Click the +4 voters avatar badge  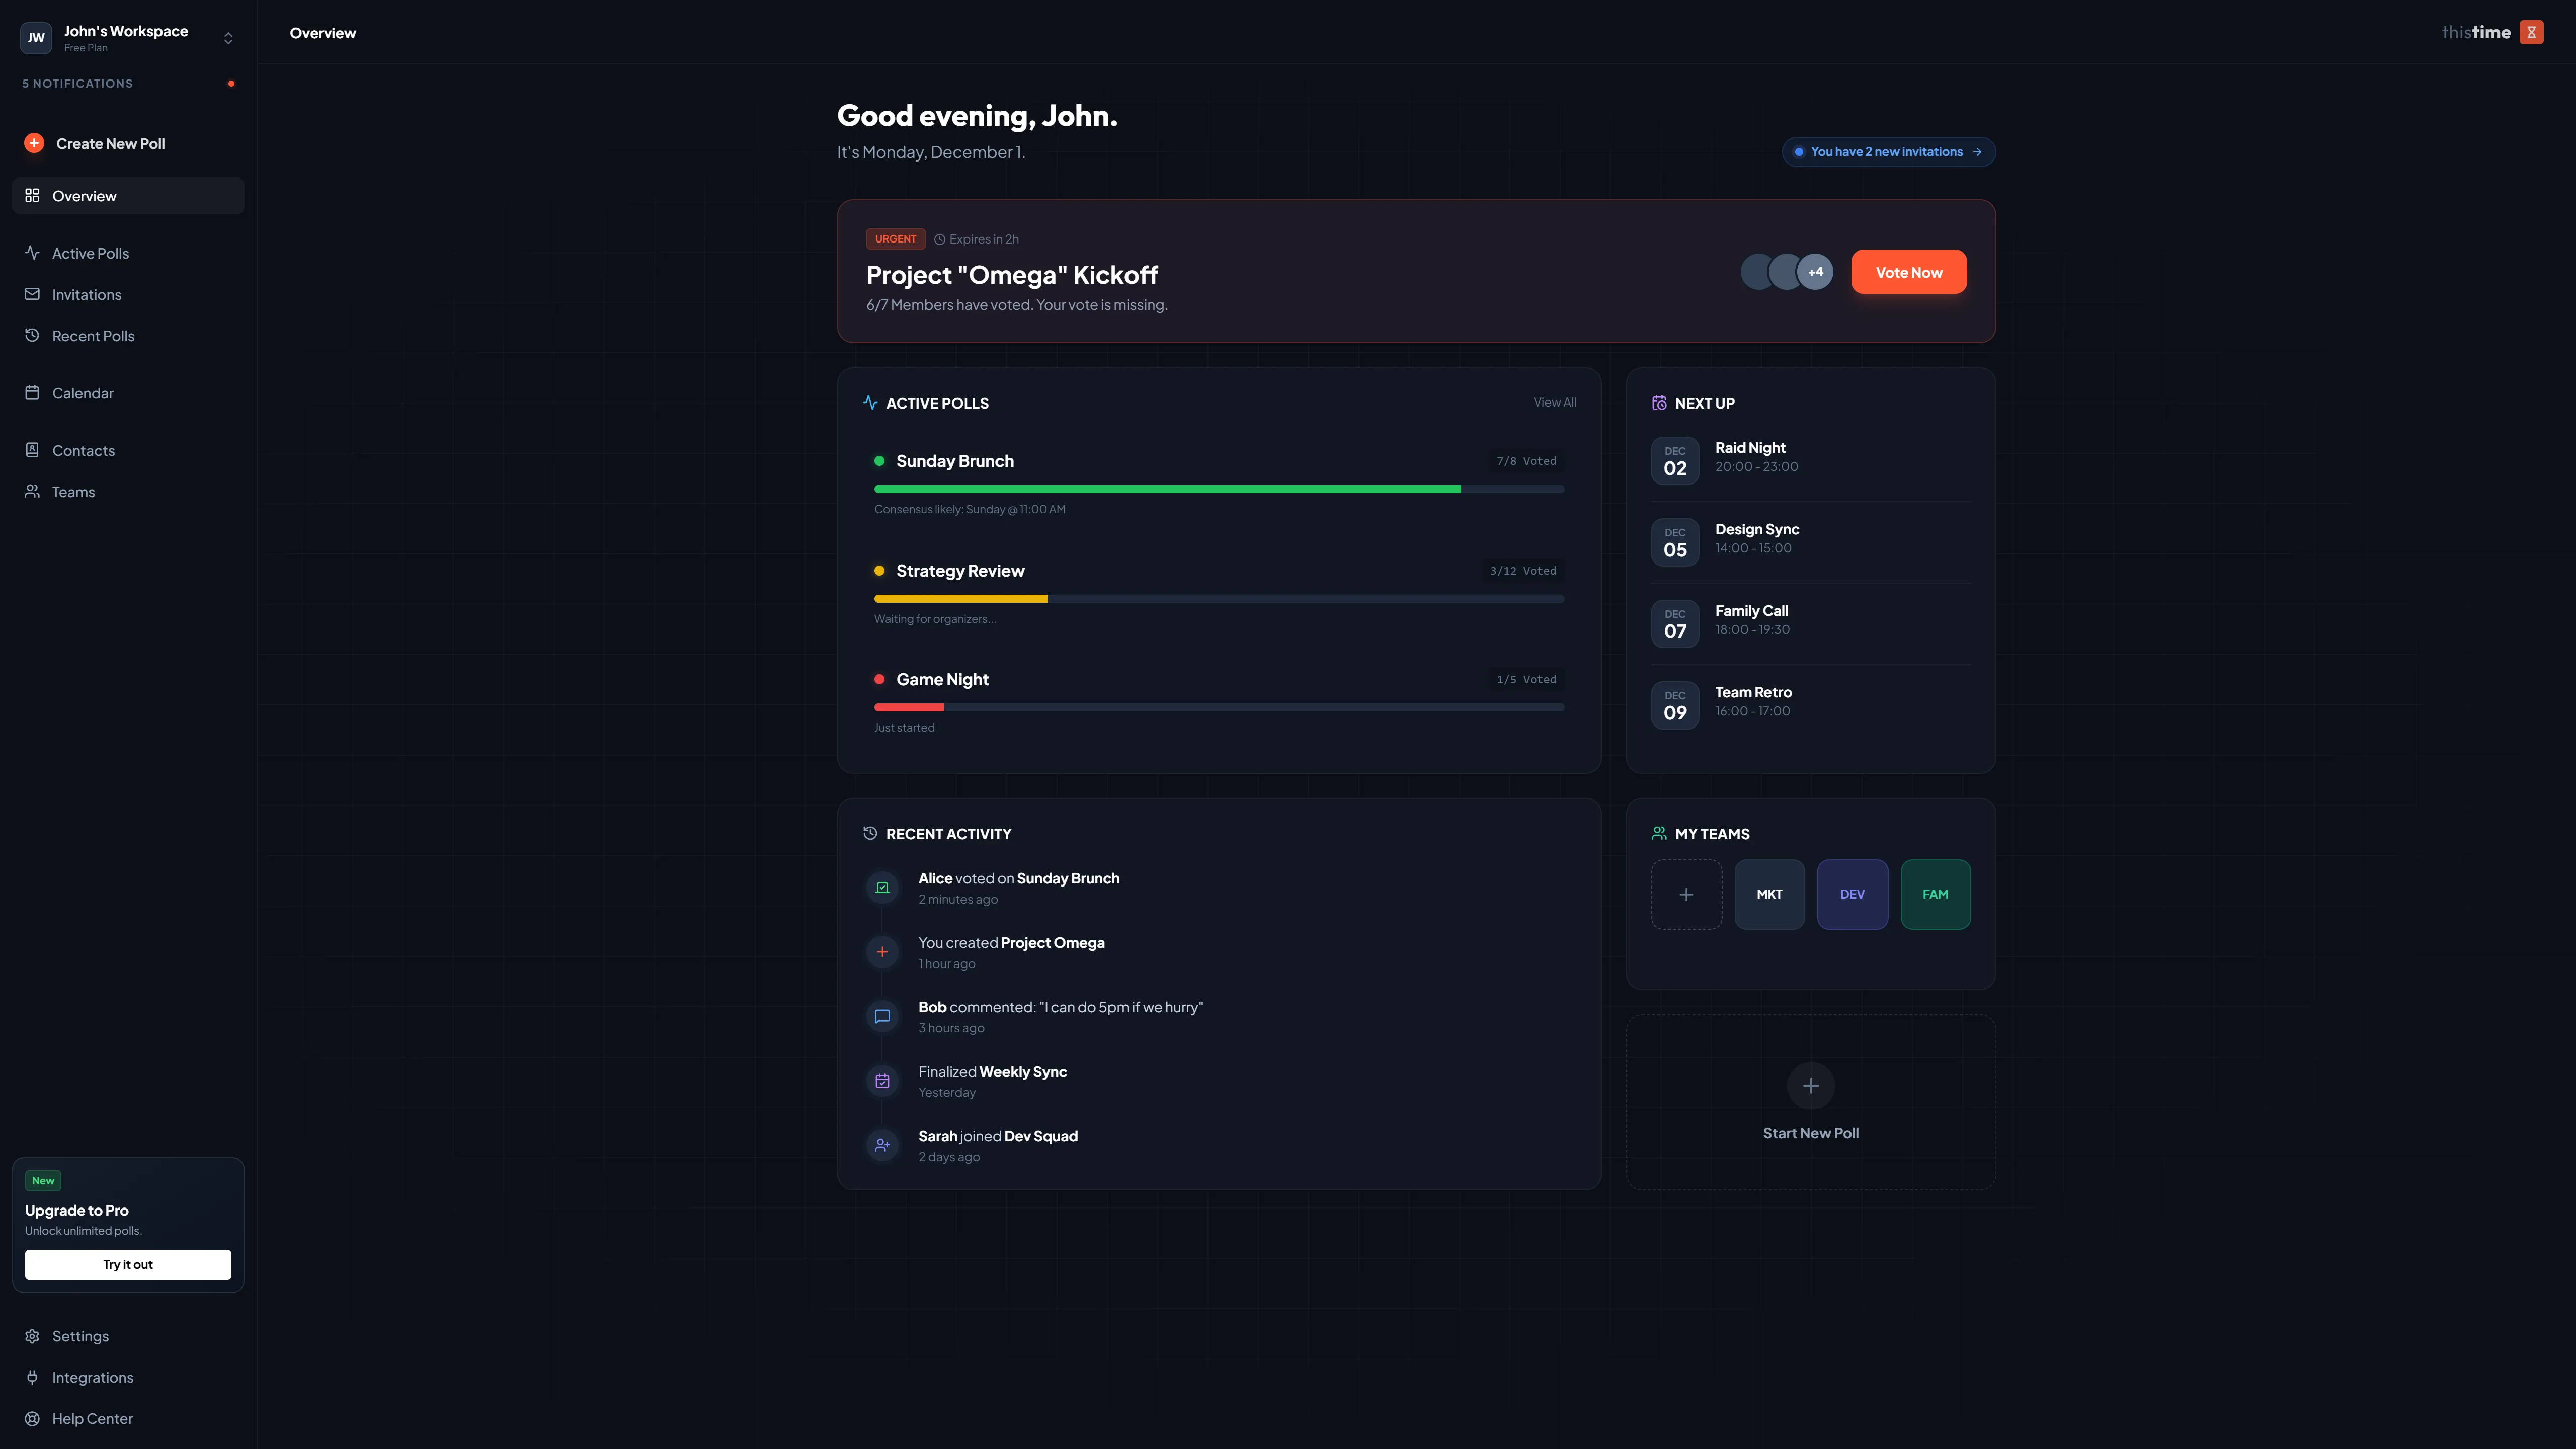1815,272
